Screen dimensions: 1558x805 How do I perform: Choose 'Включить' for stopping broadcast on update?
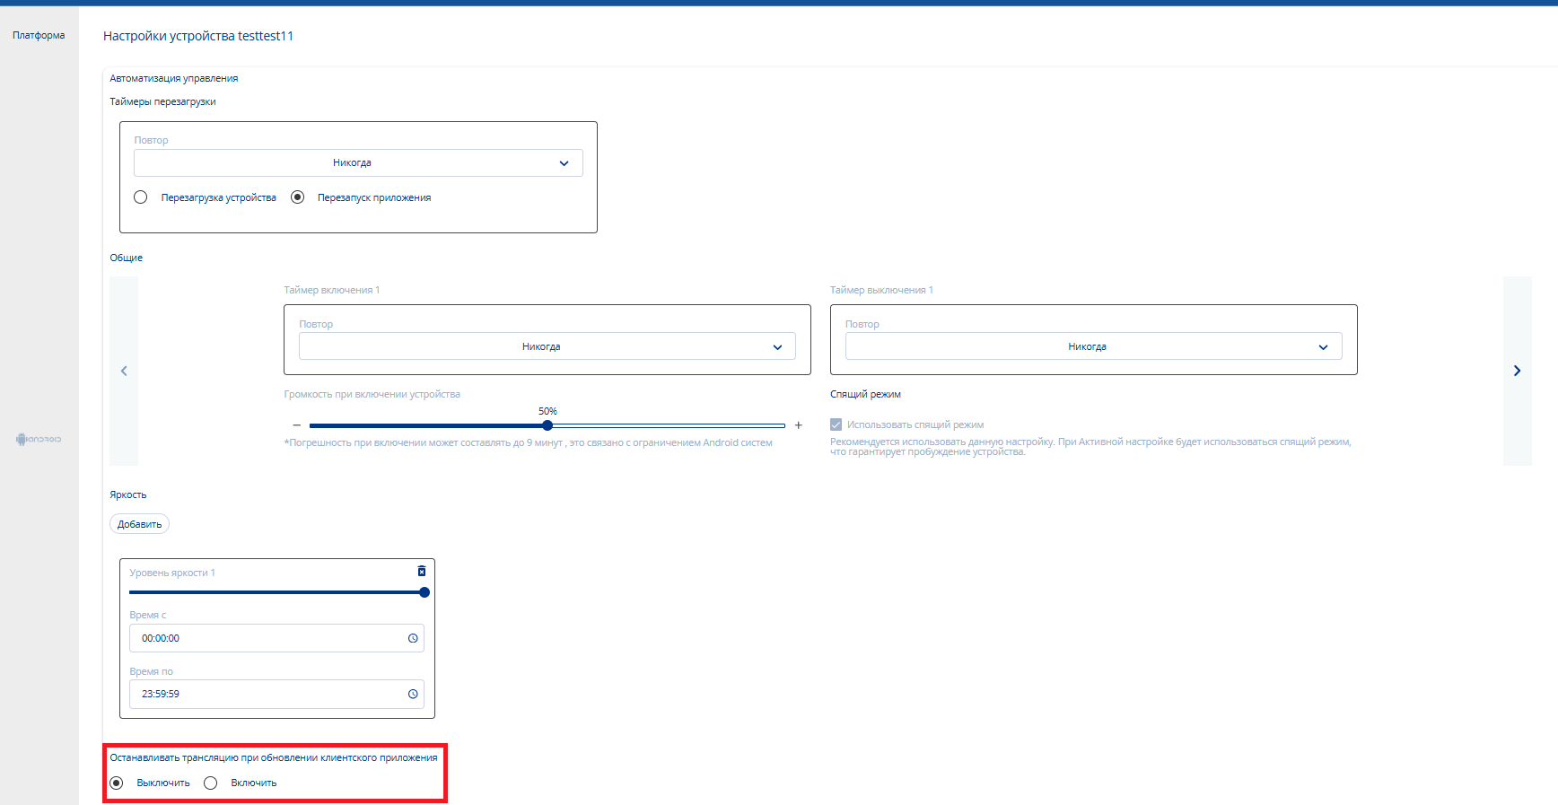(211, 783)
